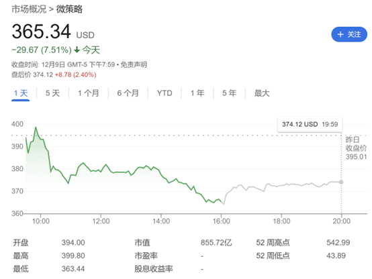
Task: Click the gray dot at chart end
Action: pos(341,182)
